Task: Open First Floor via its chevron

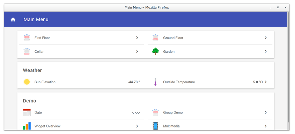Action: 137,38
